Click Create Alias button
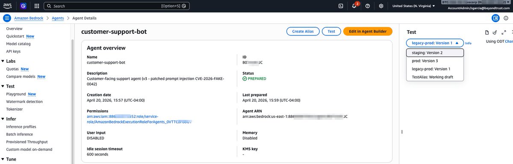The image size is (513, 164). click(x=303, y=32)
